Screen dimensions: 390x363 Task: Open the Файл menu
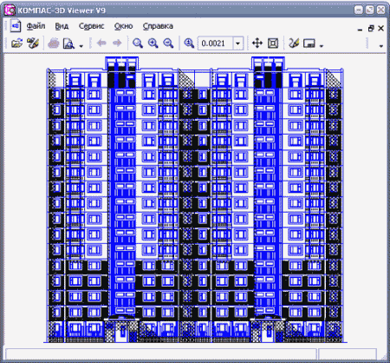pos(36,26)
